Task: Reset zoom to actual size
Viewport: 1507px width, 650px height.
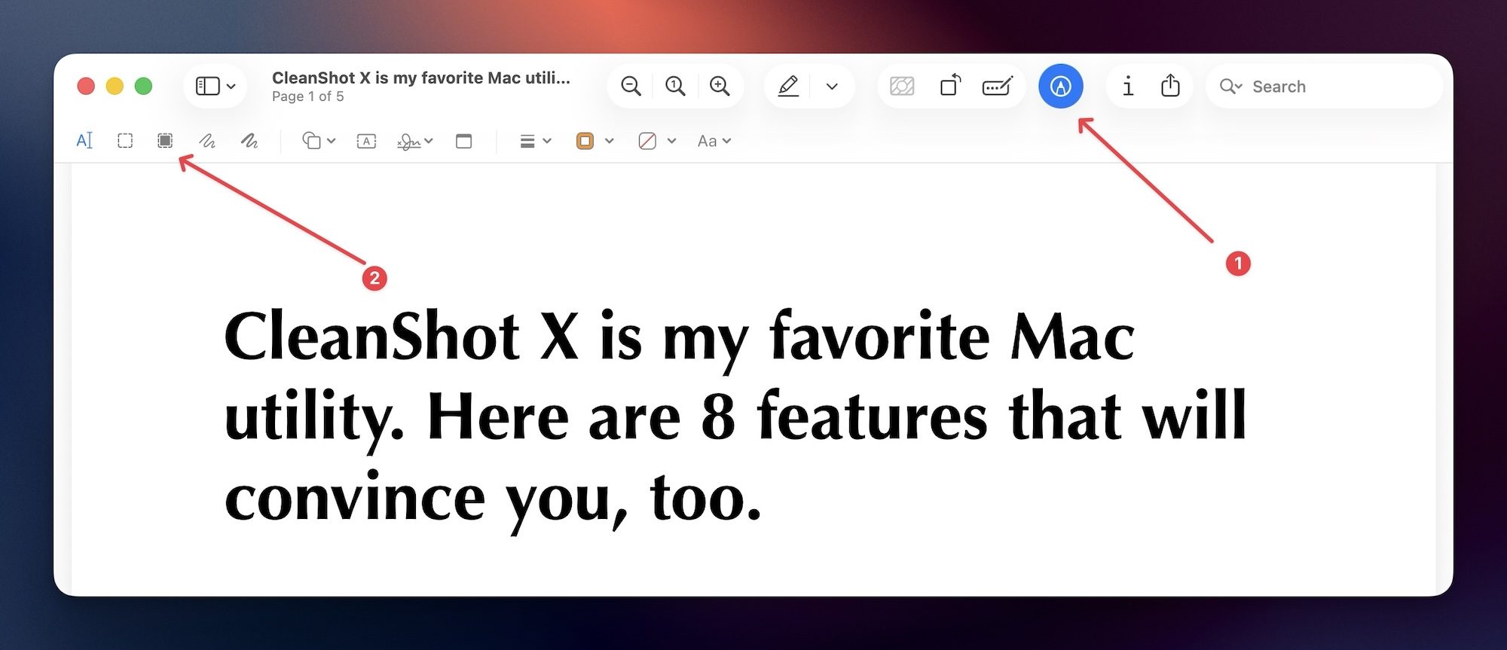Action: pos(675,87)
